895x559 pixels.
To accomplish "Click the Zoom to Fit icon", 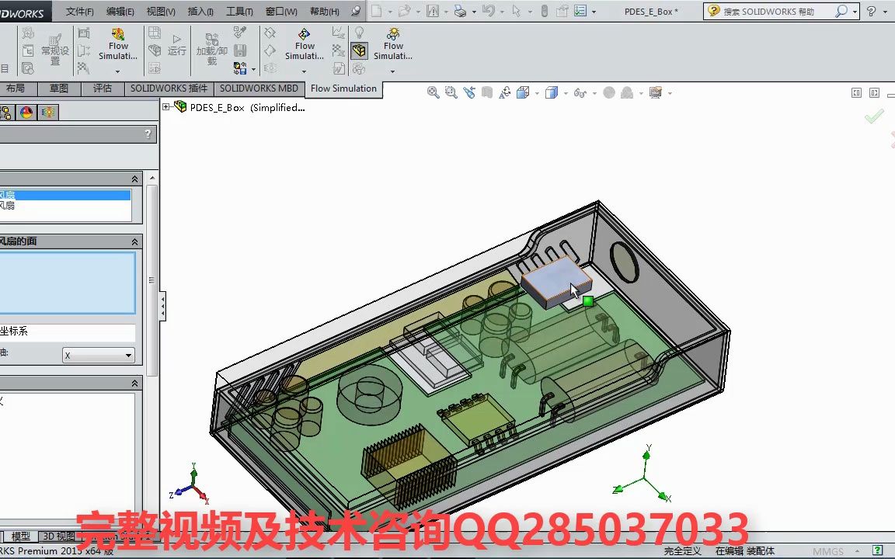I will pyautogui.click(x=433, y=92).
